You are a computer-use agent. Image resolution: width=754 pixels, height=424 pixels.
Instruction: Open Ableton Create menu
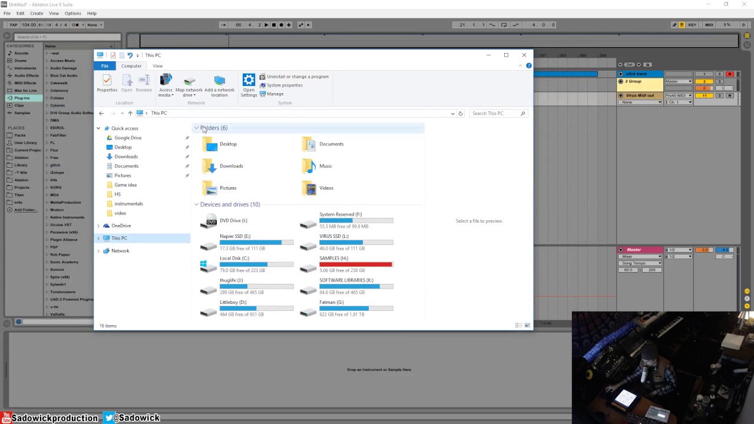37,13
